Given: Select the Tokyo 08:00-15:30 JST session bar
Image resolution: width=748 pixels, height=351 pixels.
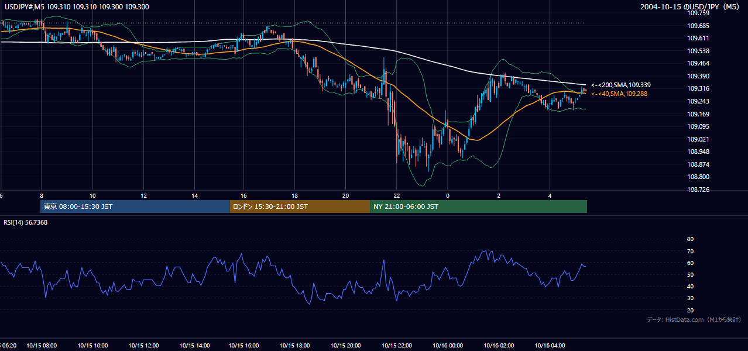Looking at the screenshot, I should pyautogui.click(x=135, y=207).
